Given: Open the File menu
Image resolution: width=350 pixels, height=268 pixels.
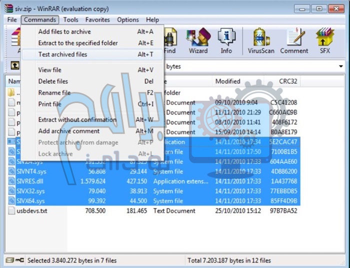Looking at the screenshot, I should tap(12, 19).
